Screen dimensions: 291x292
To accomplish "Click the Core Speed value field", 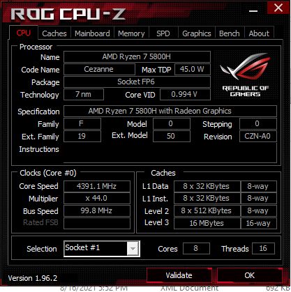I will [x=97, y=186].
